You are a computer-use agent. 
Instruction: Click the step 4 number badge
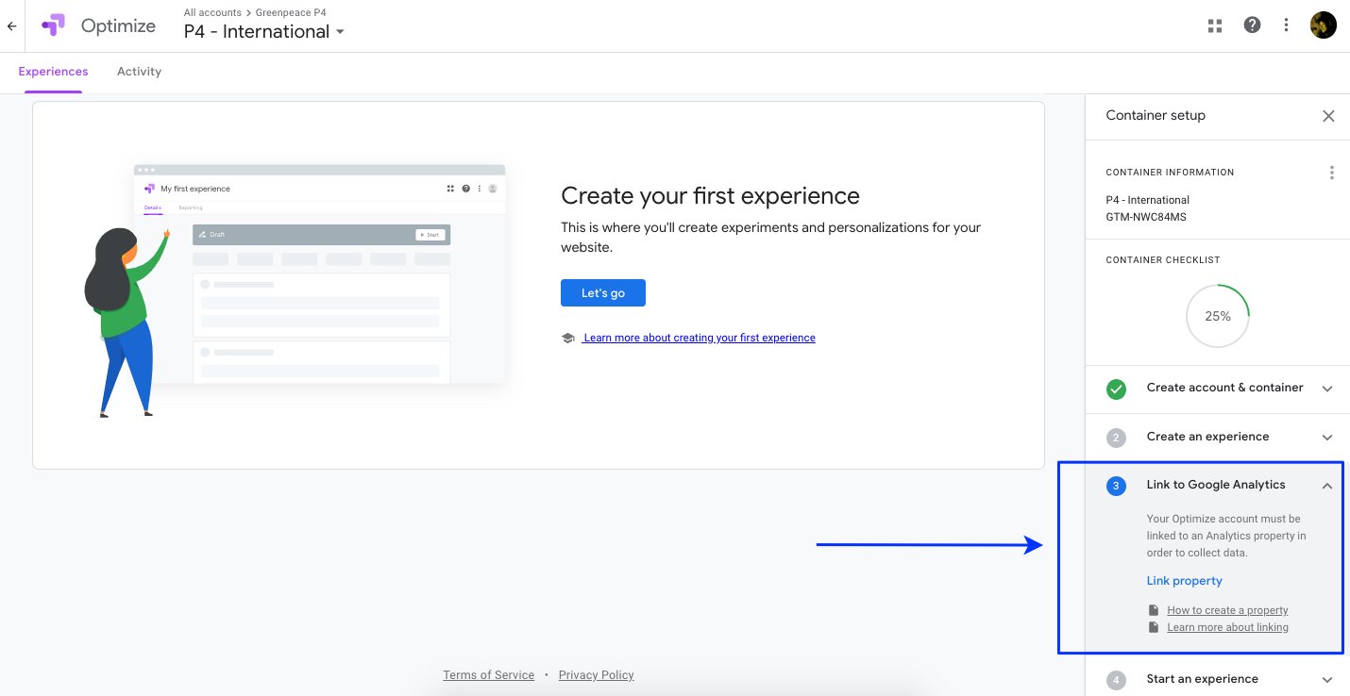[1117, 680]
